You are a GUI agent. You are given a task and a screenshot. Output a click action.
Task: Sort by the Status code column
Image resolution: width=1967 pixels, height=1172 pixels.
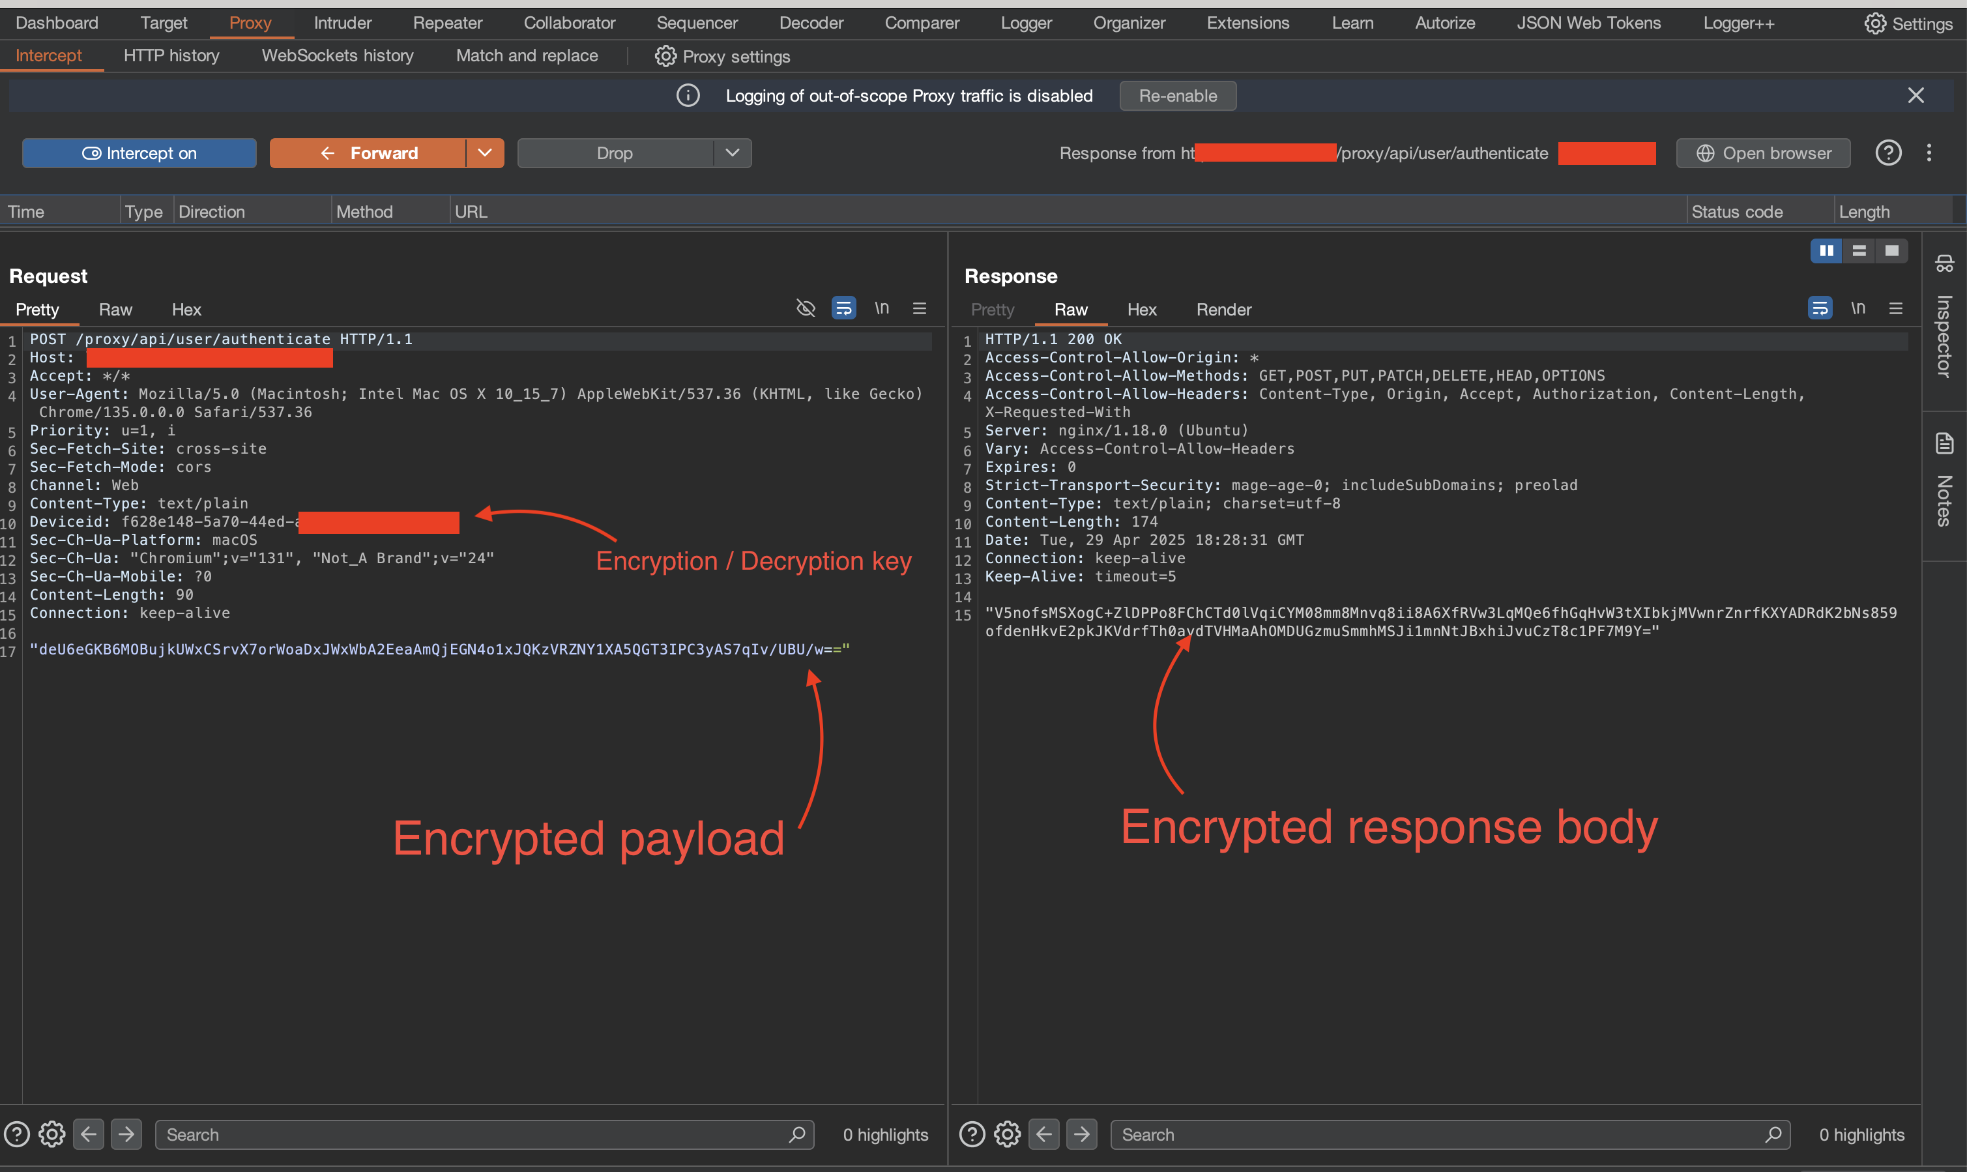(1759, 212)
